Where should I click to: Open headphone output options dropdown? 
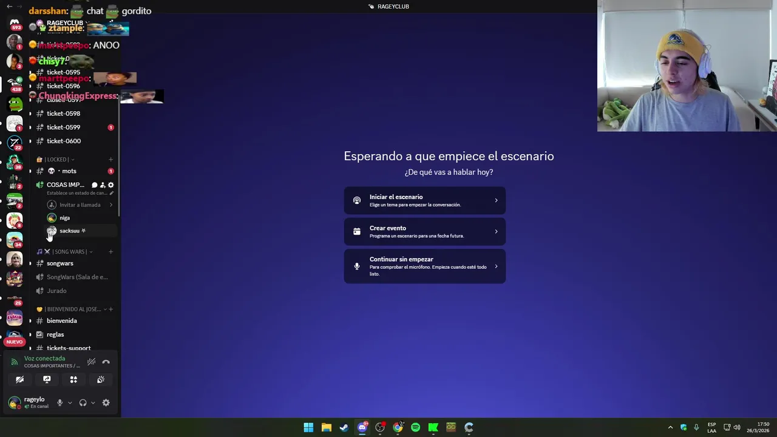93,403
